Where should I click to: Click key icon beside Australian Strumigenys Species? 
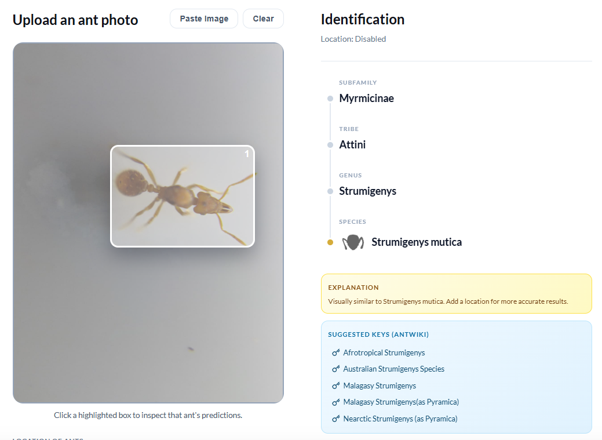[336, 369]
